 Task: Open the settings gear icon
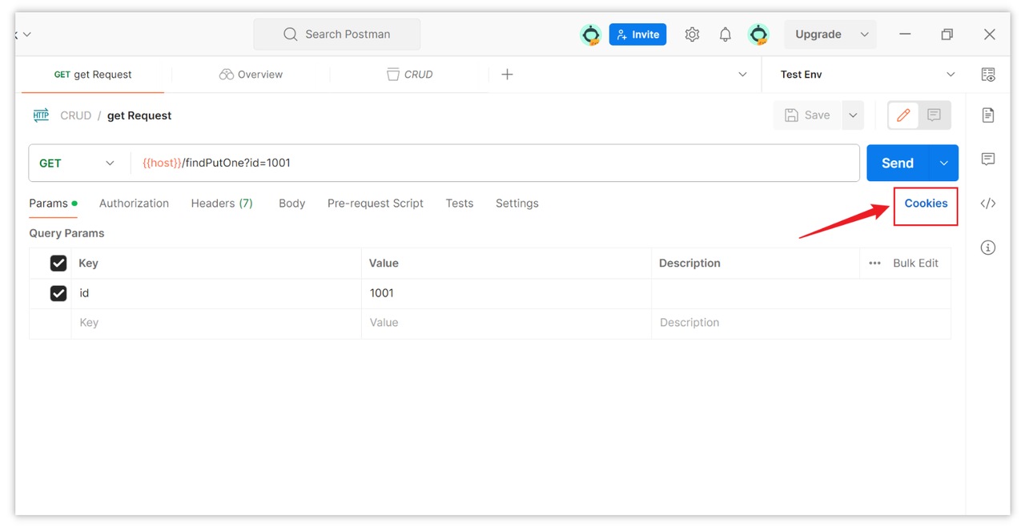[692, 34]
